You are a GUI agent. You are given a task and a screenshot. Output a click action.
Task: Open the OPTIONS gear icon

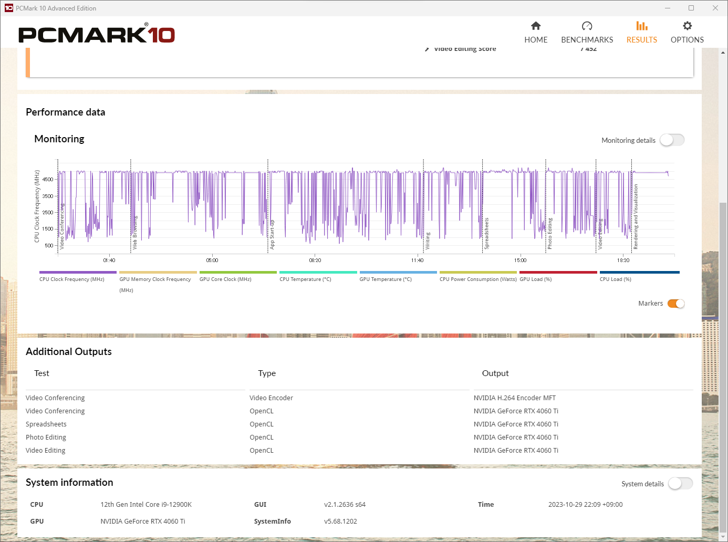click(x=687, y=26)
